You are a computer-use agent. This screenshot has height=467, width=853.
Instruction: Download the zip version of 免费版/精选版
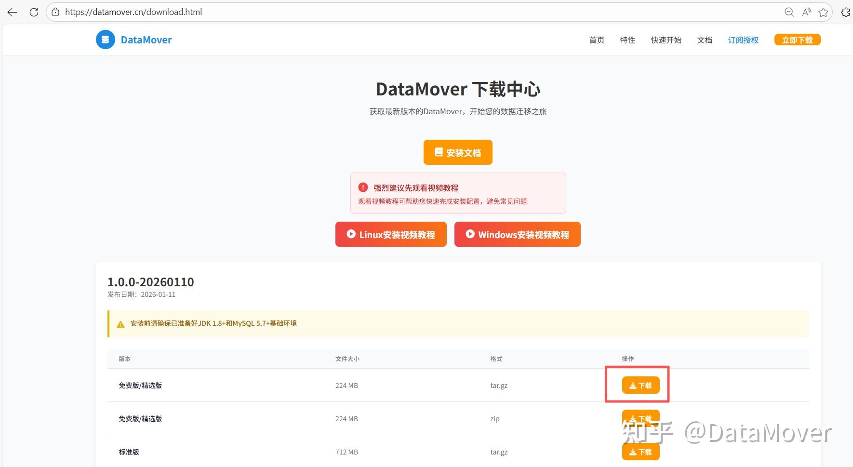640,418
